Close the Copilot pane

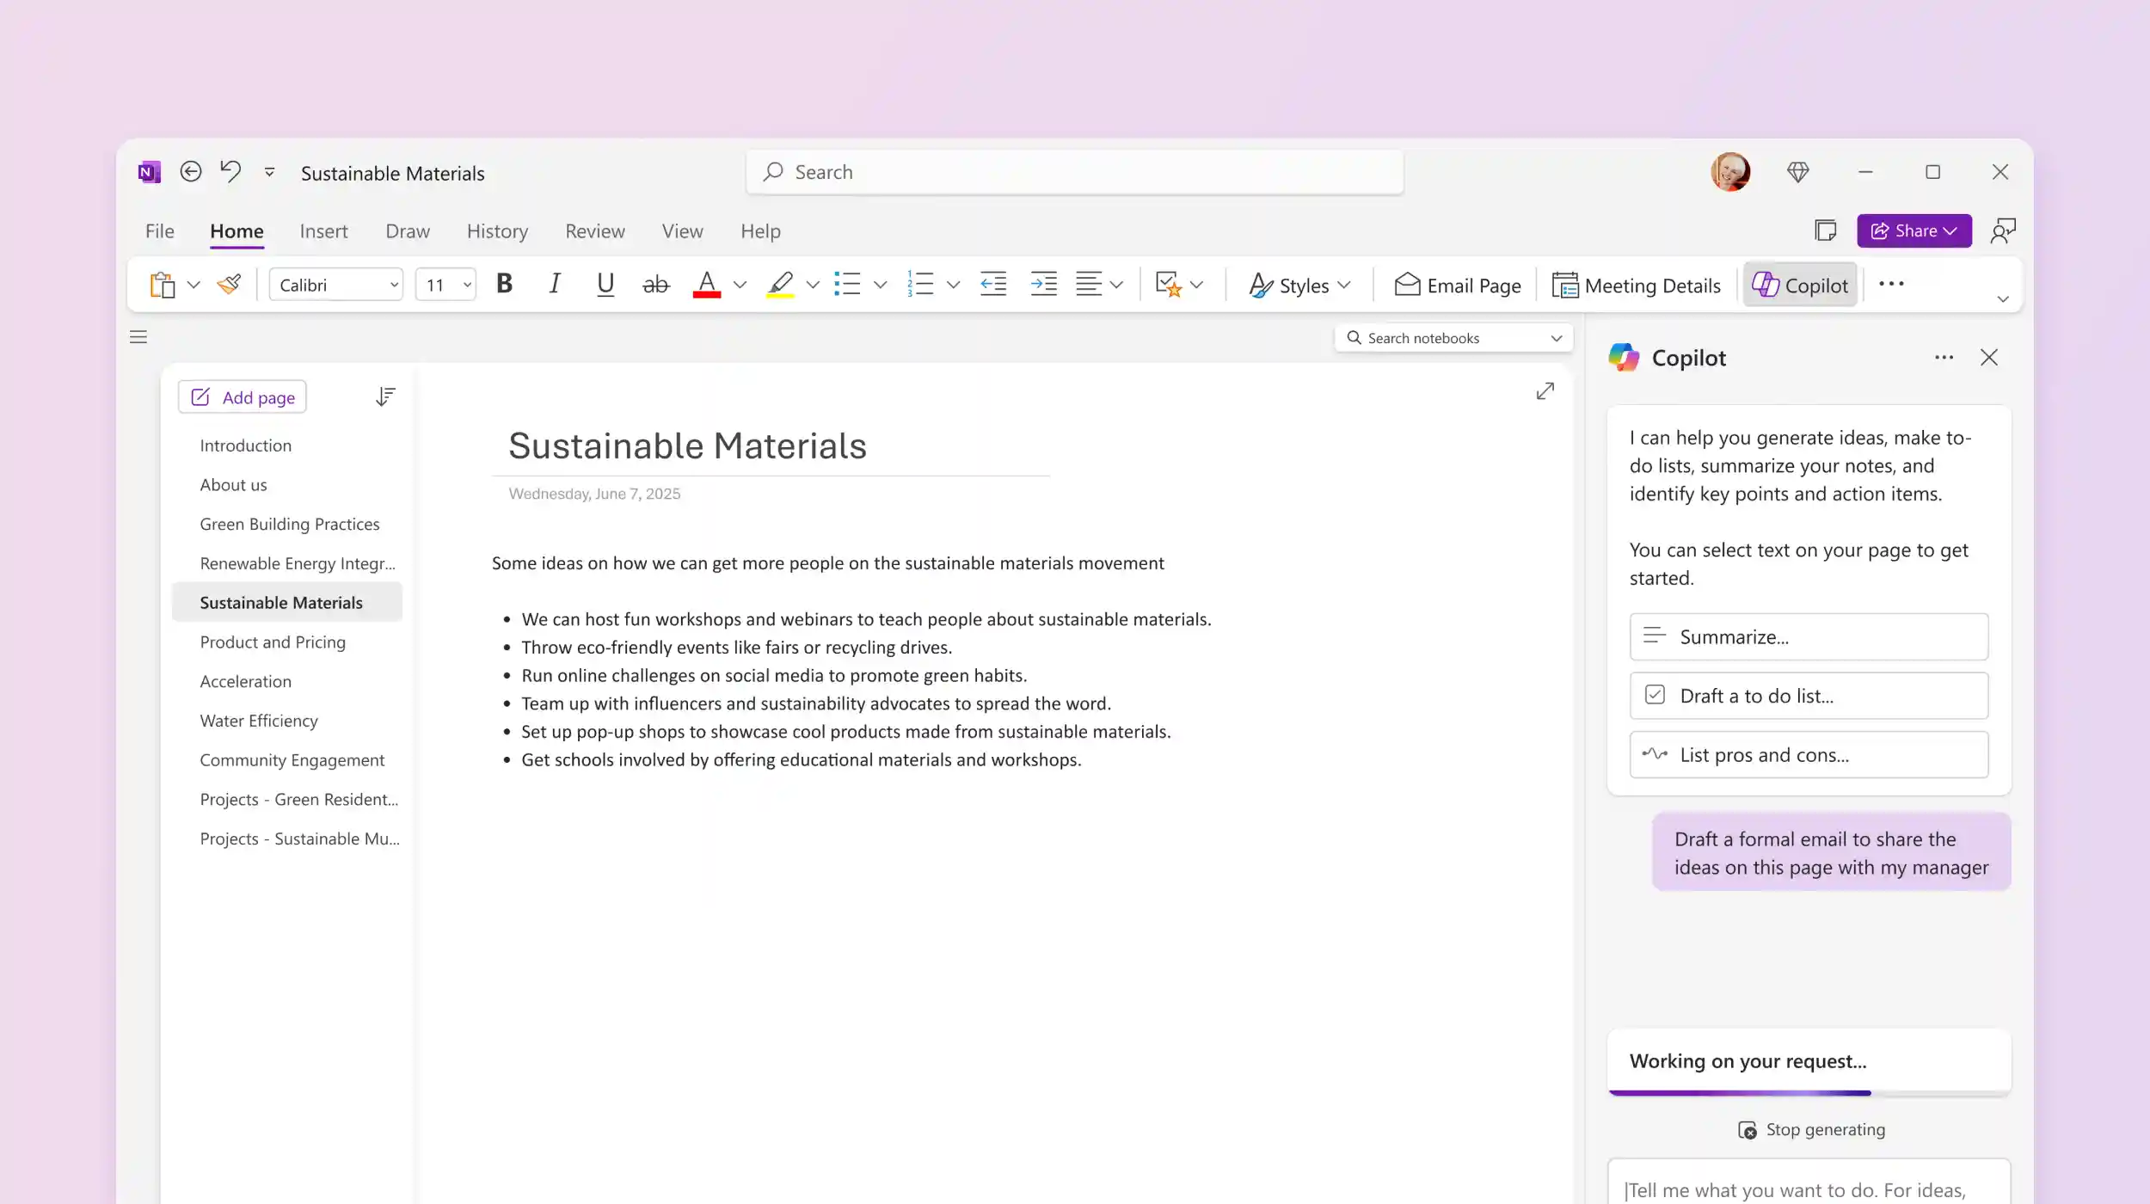point(1988,358)
